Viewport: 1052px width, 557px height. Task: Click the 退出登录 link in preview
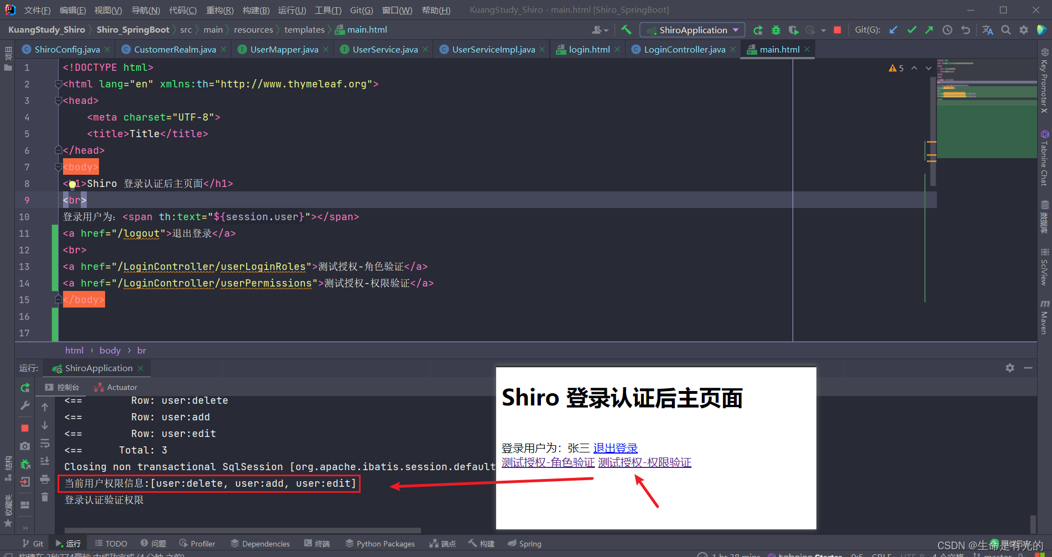[x=615, y=448]
